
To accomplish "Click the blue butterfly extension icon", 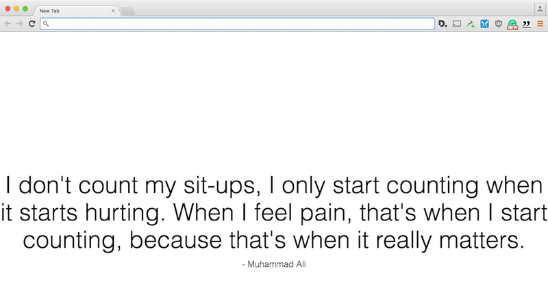I will tap(484, 24).
